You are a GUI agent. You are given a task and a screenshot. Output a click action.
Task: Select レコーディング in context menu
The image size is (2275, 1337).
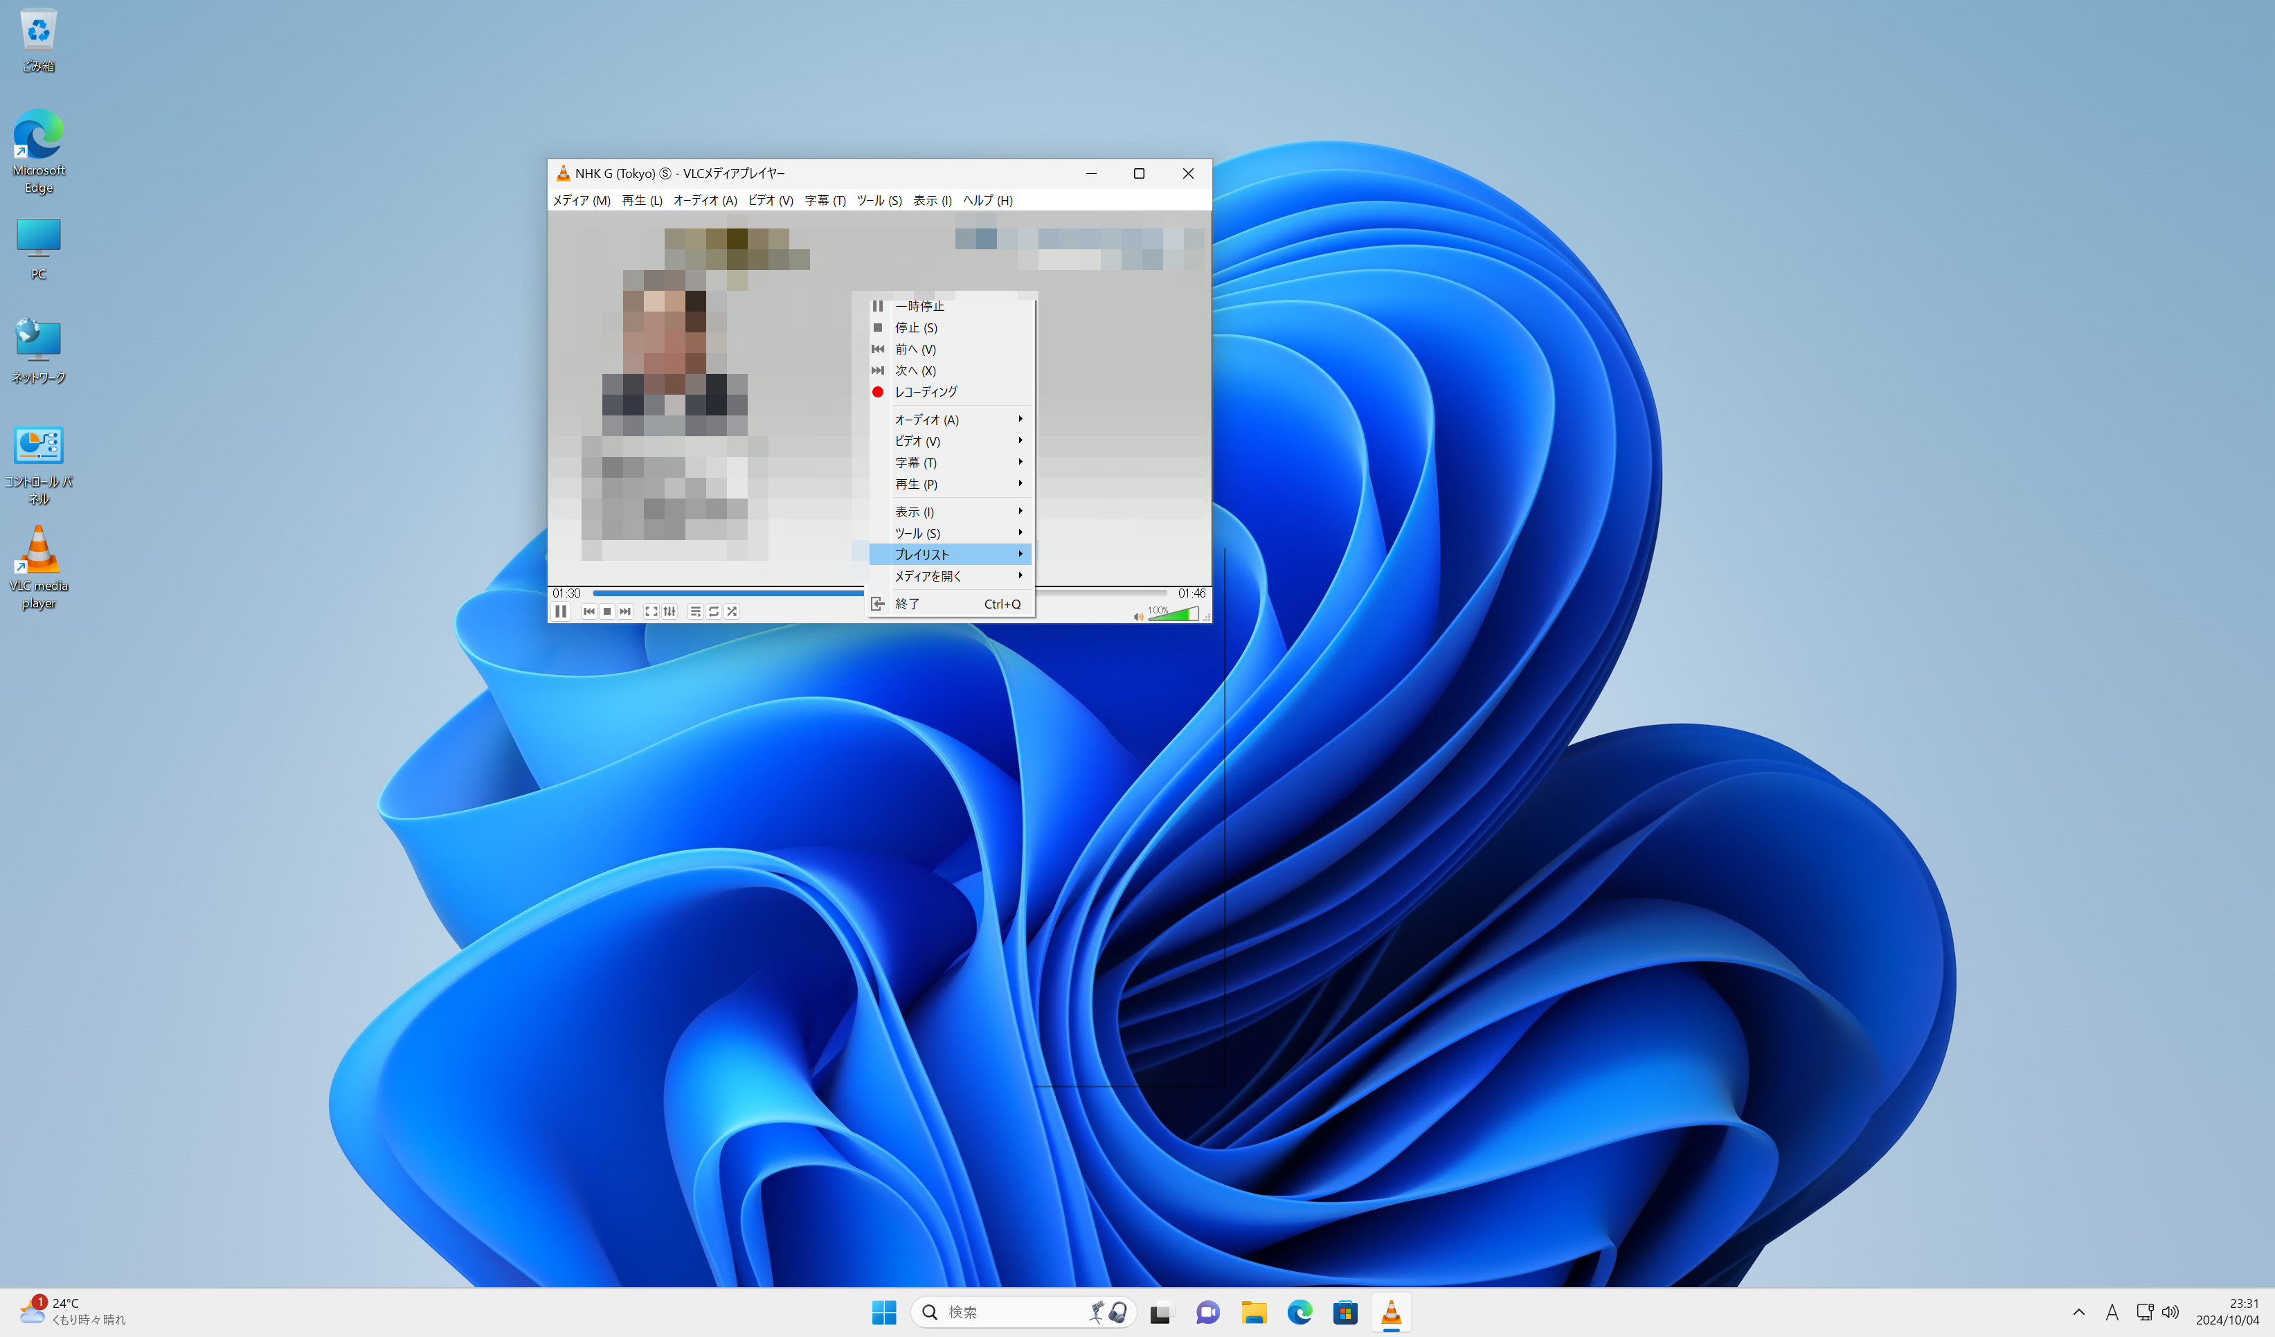click(x=926, y=392)
